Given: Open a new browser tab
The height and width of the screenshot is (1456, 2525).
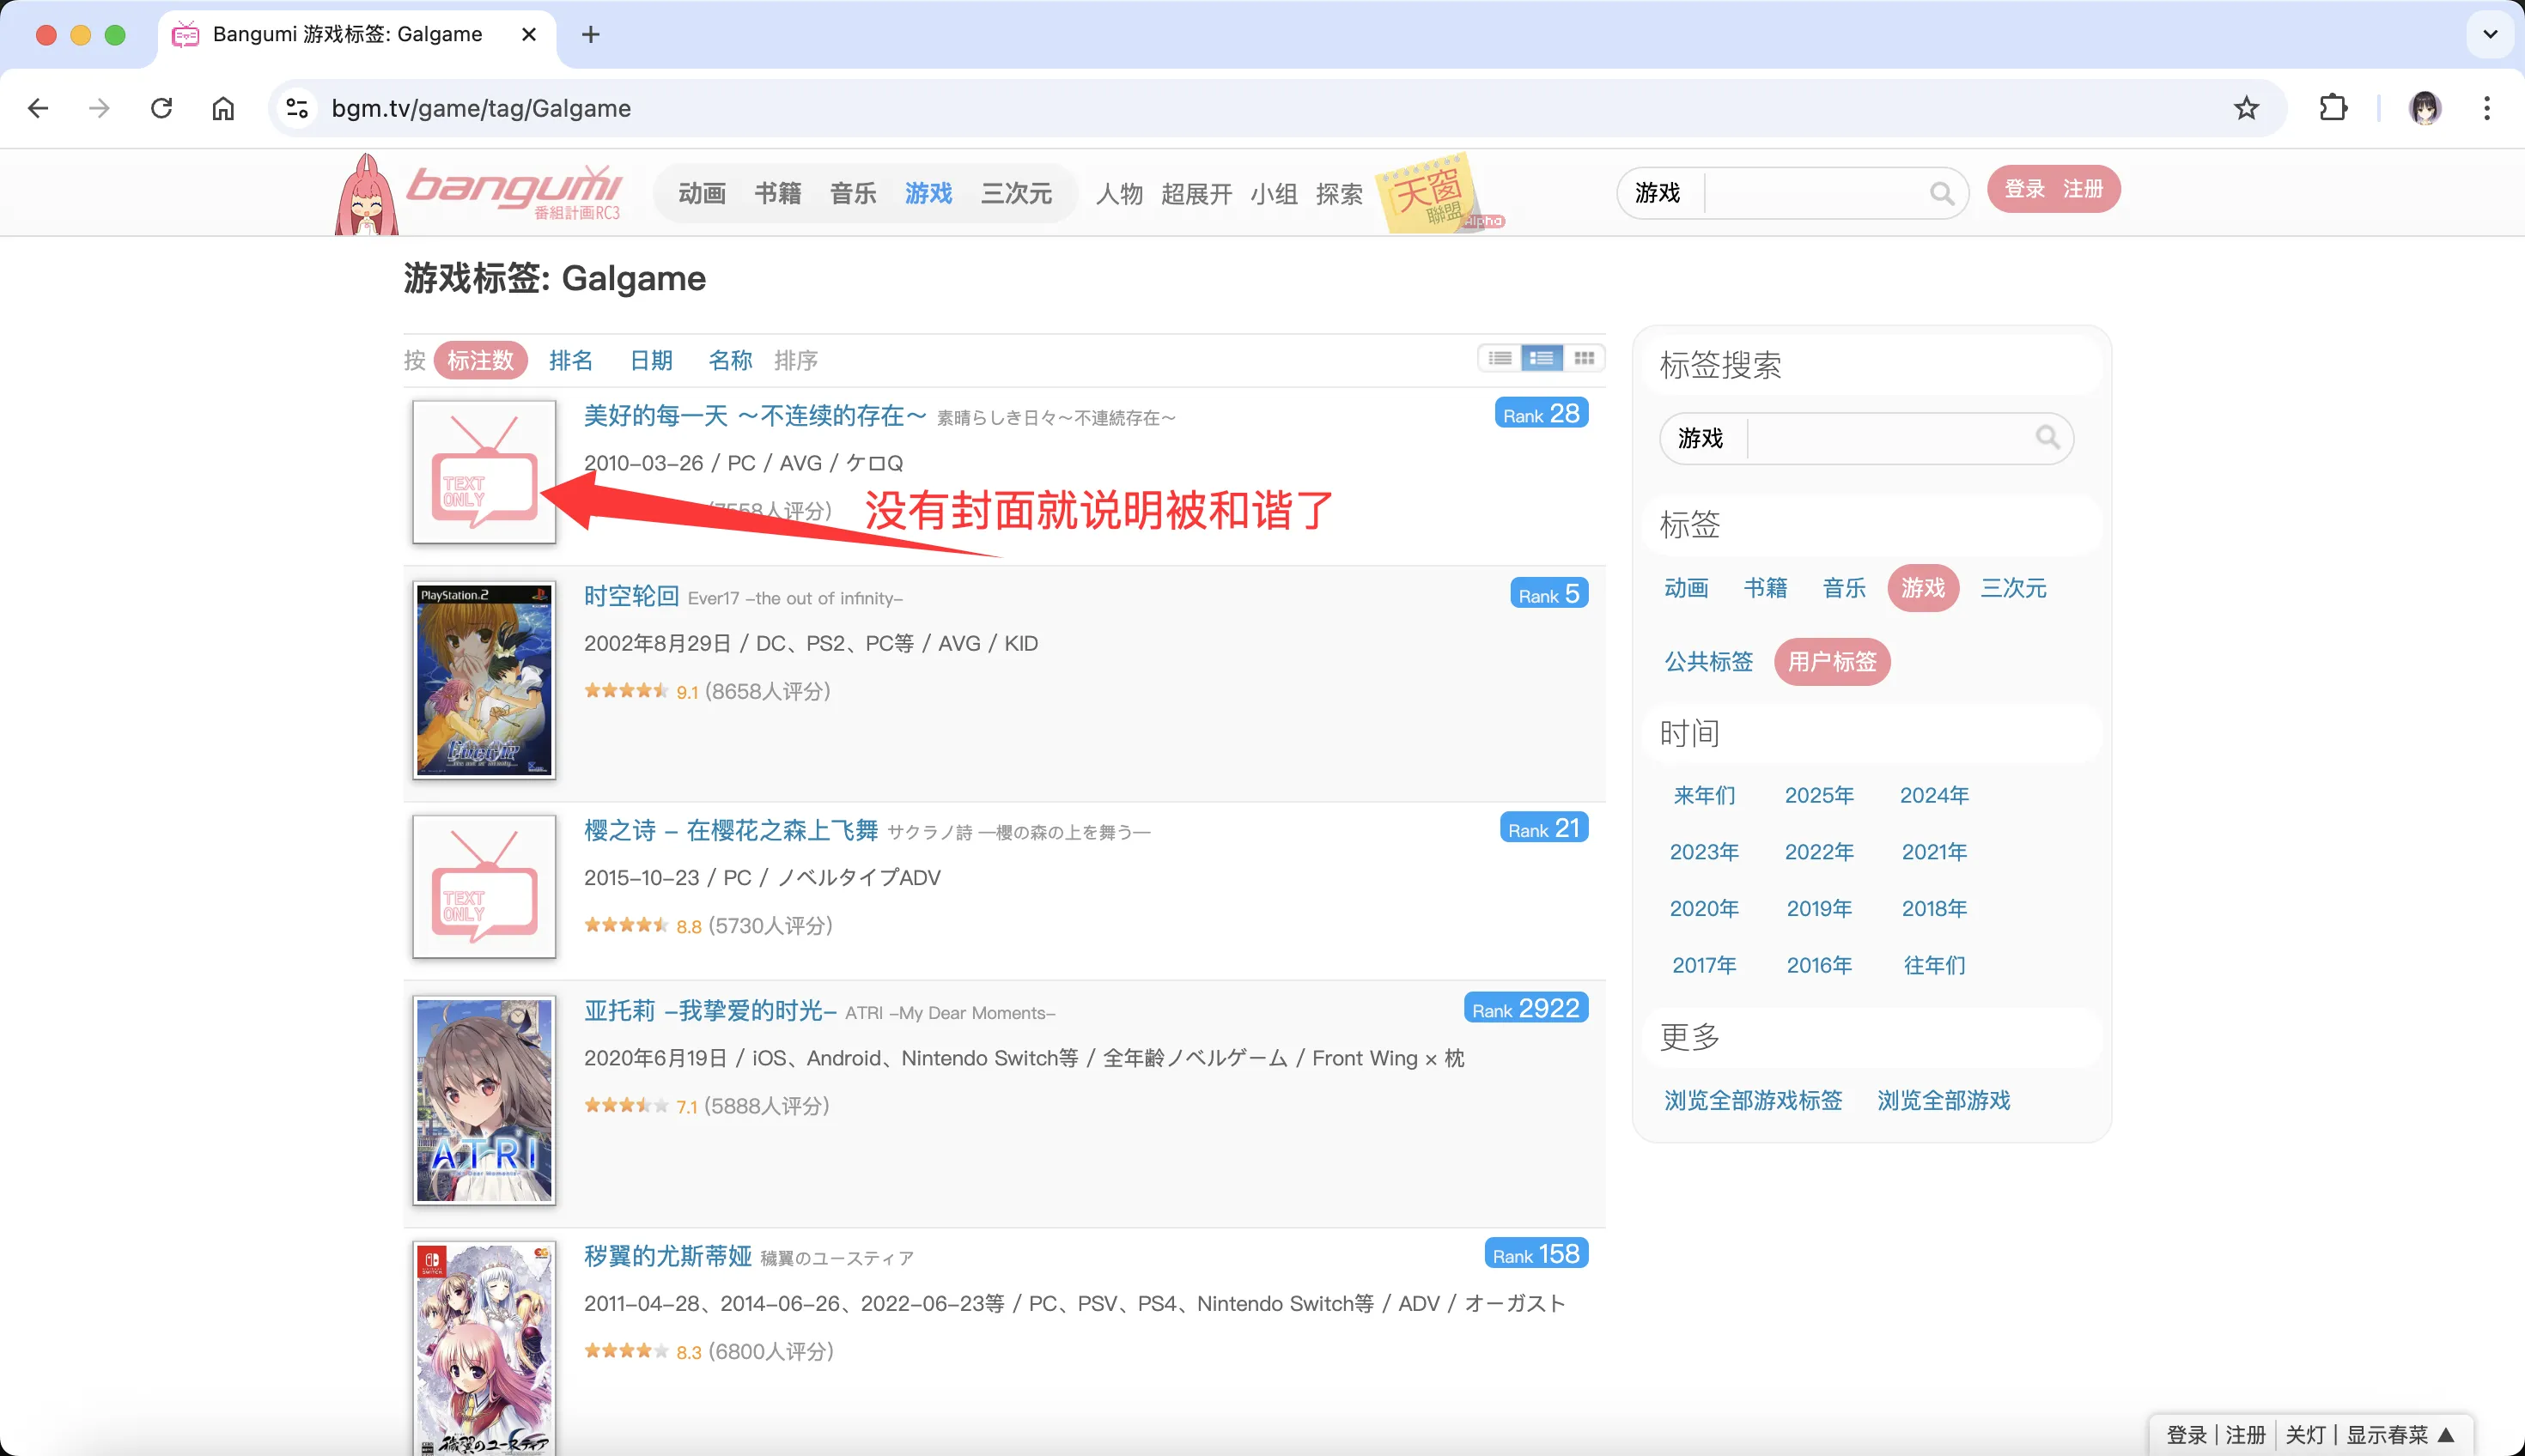Looking at the screenshot, I should (x=591, y=35).
